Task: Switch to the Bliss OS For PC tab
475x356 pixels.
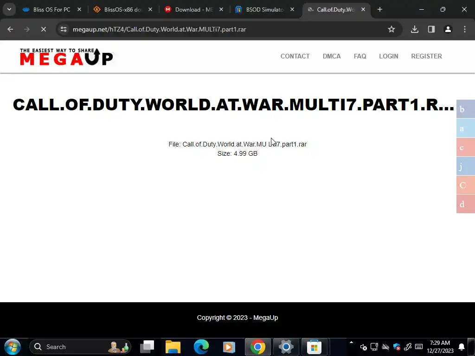Action: (51, 10)
